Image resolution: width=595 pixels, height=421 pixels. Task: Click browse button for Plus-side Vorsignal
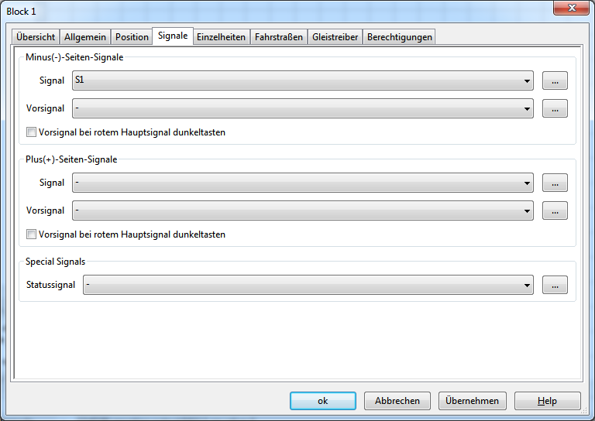(555, 210)
